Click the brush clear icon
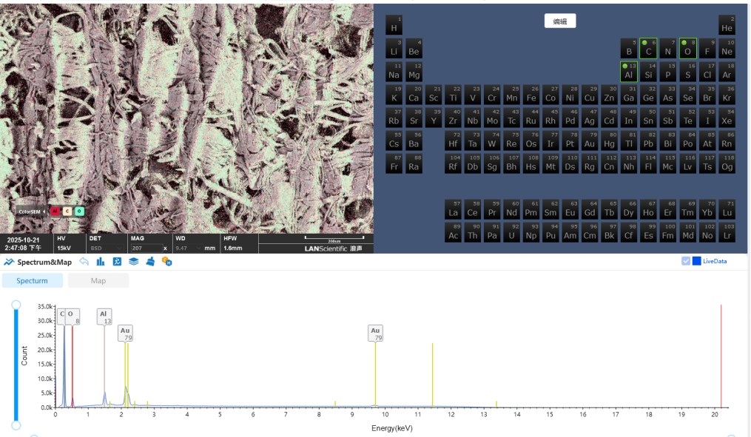Image resolution: width=751 pixels, height=437 pixels. (x=150, y=262)
